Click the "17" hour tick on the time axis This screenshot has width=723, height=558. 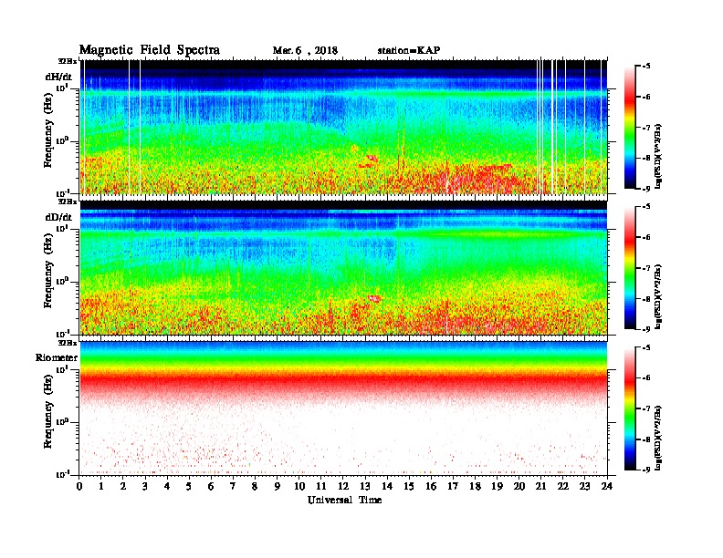click(454, 487)
